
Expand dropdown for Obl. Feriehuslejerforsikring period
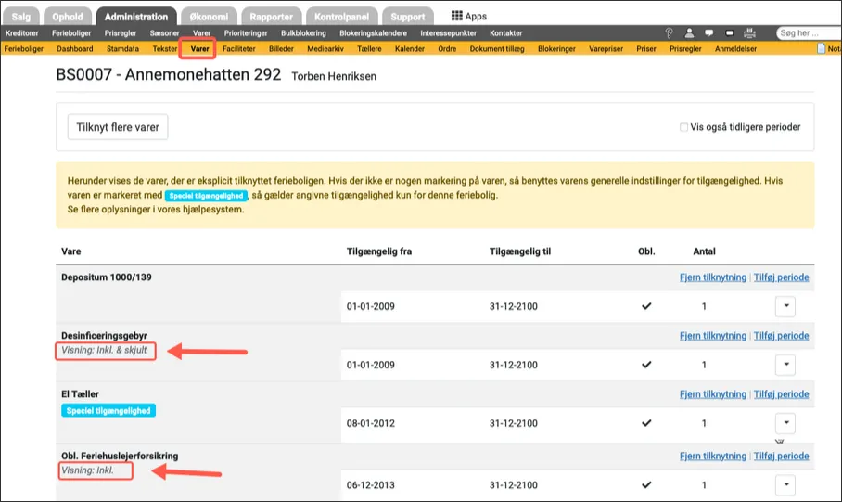point(785,484)
